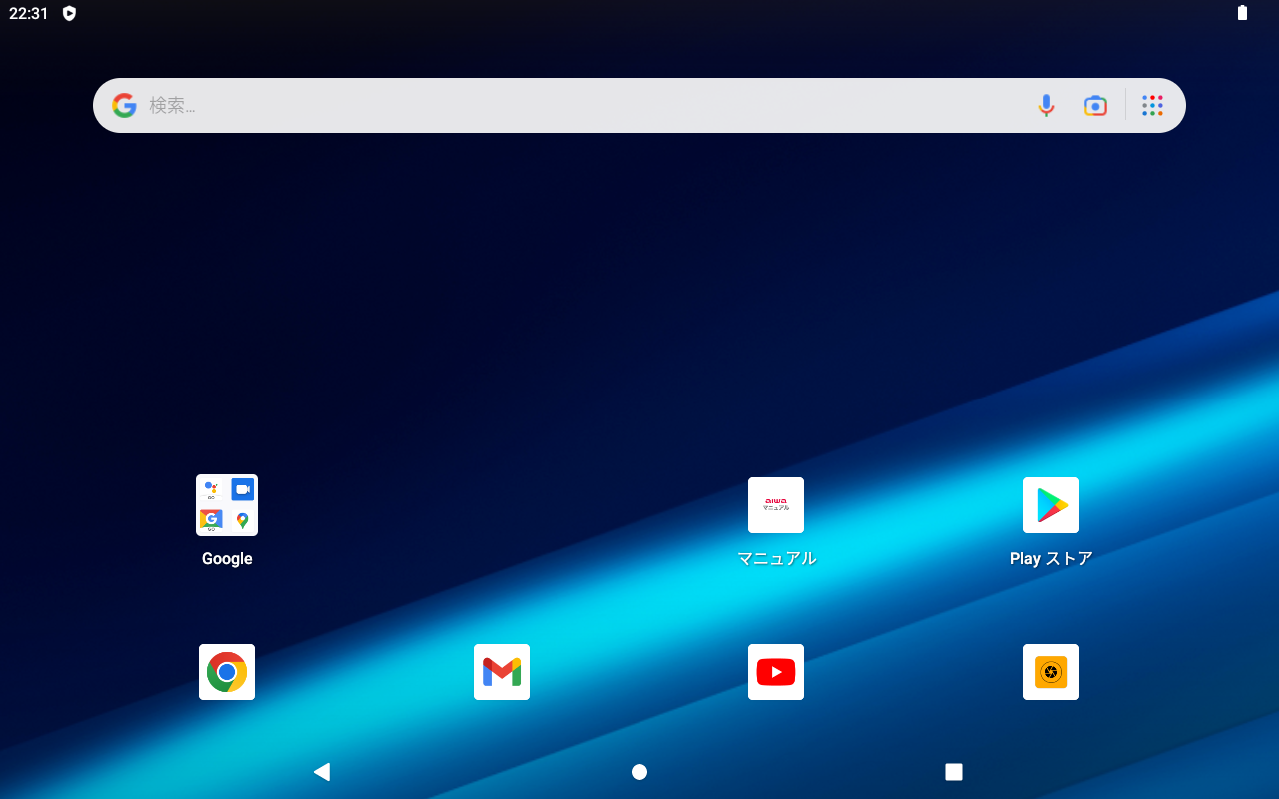Tap the shield icon in the status bar

coord(69,13)
